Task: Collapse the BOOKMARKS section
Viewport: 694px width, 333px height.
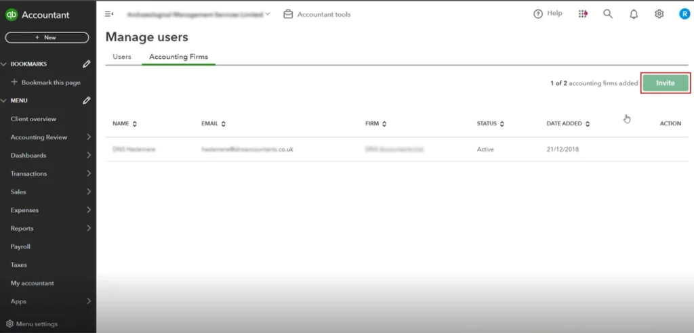Action: 4,64
